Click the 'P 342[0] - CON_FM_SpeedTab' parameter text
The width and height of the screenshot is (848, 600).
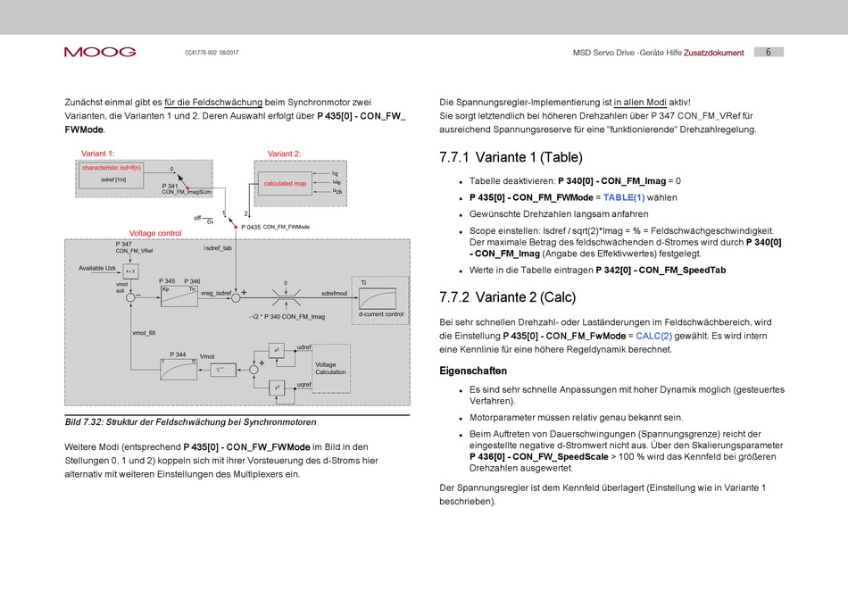point(661,270)
